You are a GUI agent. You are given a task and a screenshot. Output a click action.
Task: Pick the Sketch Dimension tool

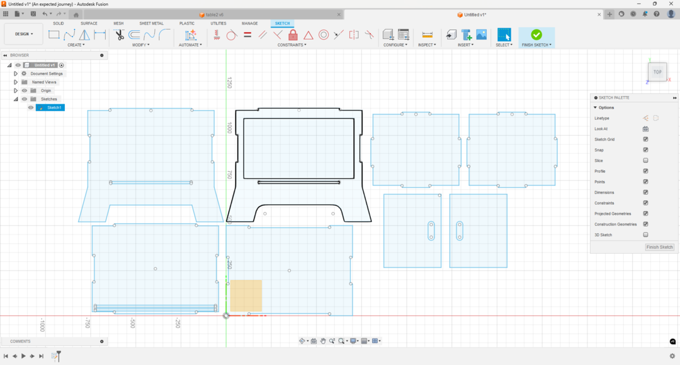point(99,35)
